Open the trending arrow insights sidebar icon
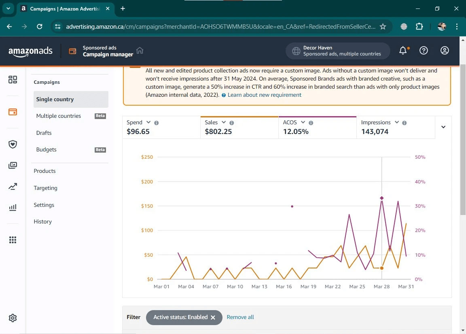466x334 pixels. click(13, 187)
